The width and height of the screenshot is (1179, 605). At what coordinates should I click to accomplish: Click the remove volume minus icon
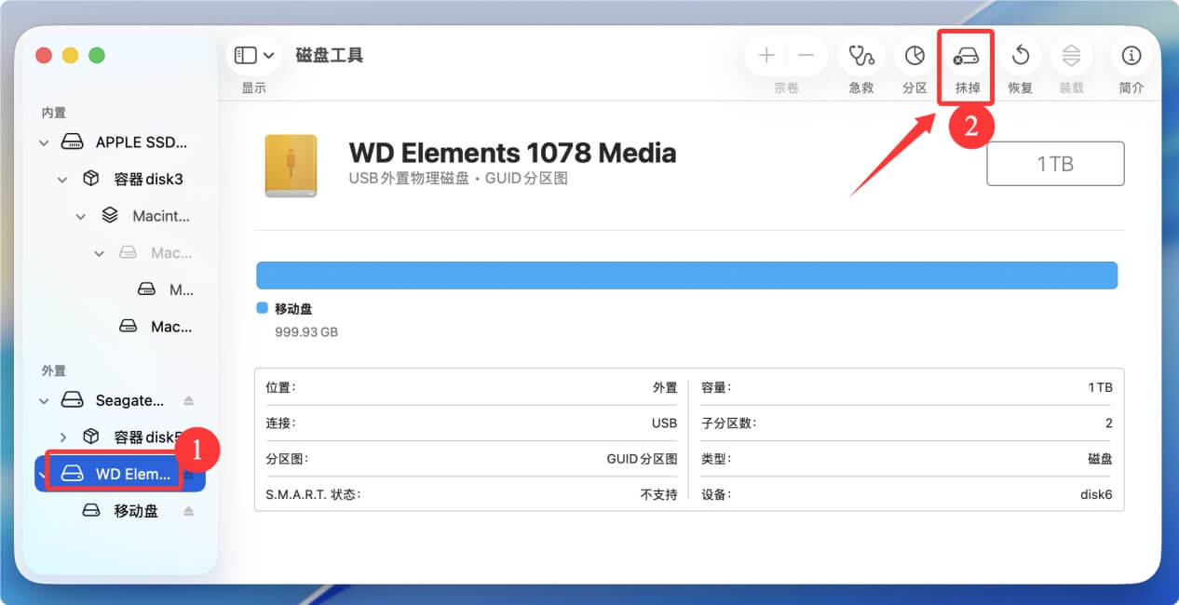point(806,56)
